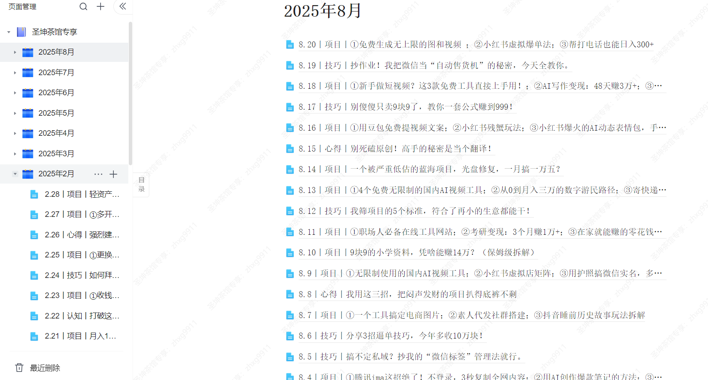Click the document icon before 8.12 entry
Viewport: 708px width, 380px height.
pos(290,211)
